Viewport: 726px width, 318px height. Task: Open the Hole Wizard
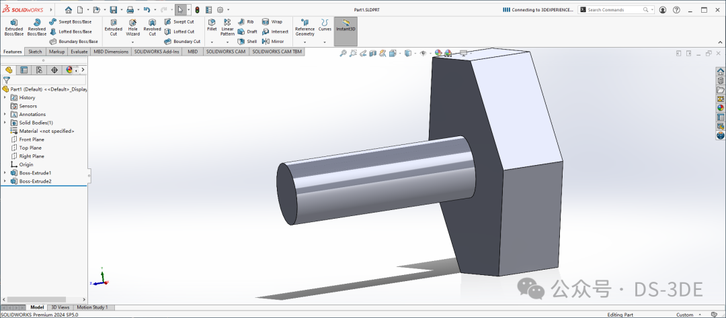pyautogui.click(x=133, y=28)
